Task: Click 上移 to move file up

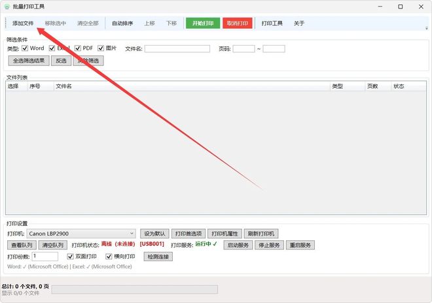Action: [150, 24]
